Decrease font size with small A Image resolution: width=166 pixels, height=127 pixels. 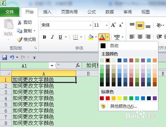tap(121, 25)
